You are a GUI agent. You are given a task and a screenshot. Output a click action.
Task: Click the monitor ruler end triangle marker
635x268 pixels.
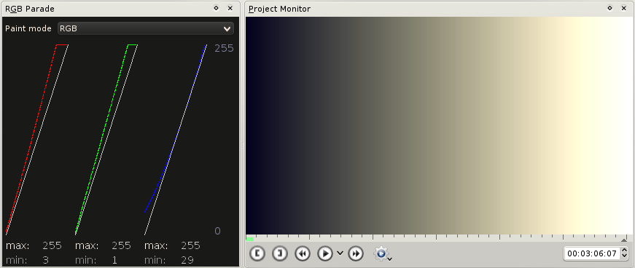coord(624,240)
